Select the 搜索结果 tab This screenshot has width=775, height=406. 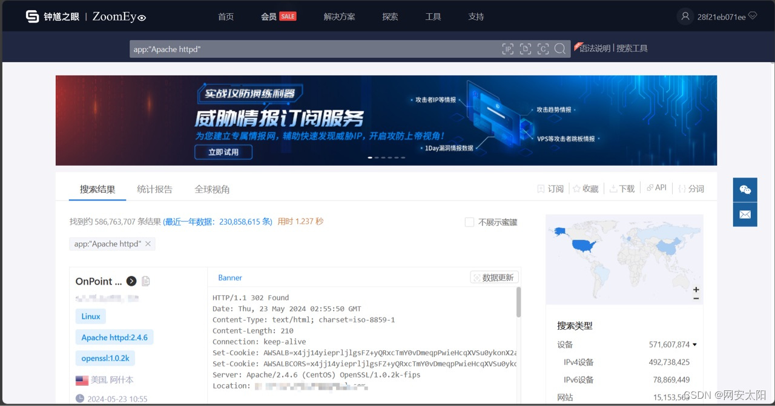(x=97, y=190)
